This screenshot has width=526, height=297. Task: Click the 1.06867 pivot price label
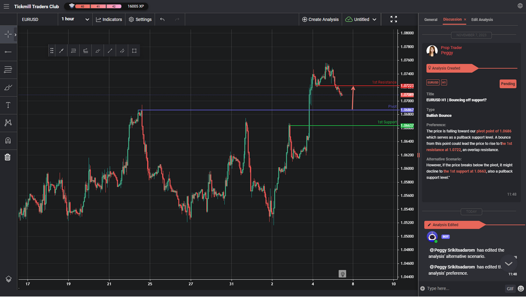click(407, 110)
